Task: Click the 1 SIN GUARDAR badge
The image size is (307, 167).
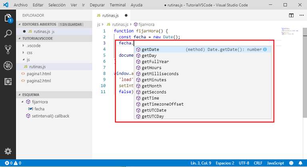Action: tap(71, 24)
